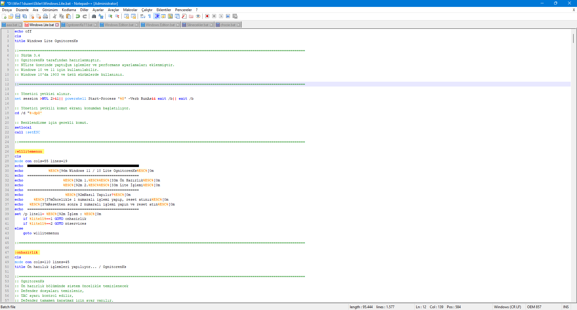Screen dimensions: 577x310
Task: Switch to the OgnitorenKs11.bat tab
Action: click(79, 25)
